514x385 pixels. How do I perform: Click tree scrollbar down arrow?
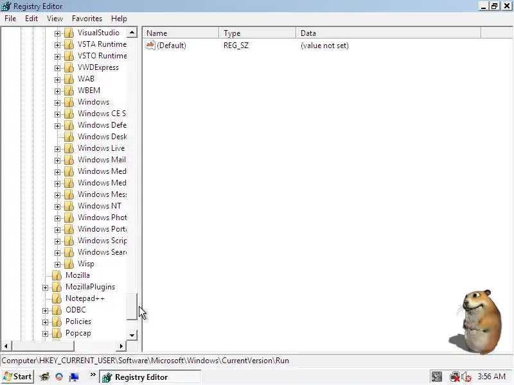[x=132, y=335]
